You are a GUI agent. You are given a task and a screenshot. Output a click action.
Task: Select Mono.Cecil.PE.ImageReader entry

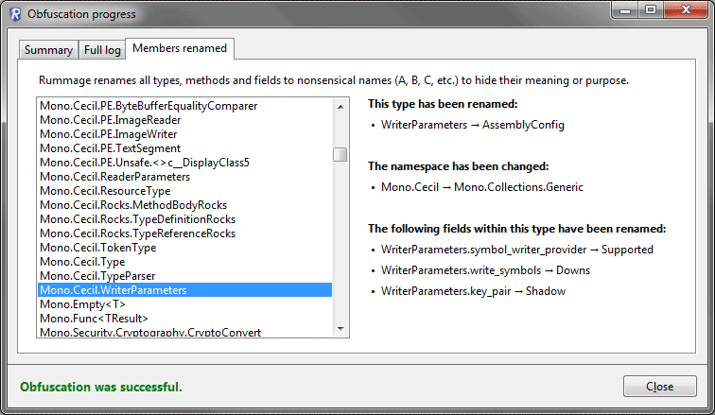[x=110, y=120]
